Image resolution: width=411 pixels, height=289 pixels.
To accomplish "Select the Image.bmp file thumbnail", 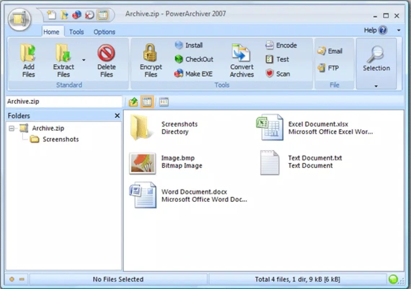I will point(142,163).
